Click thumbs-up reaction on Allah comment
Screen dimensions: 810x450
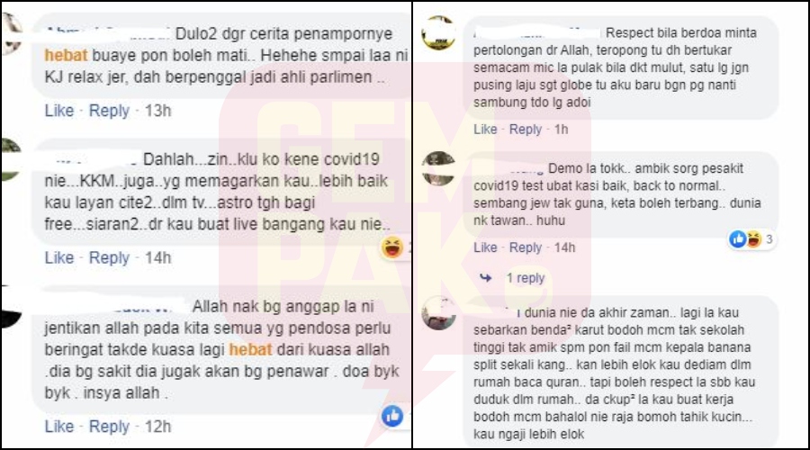tap(392, 416)
